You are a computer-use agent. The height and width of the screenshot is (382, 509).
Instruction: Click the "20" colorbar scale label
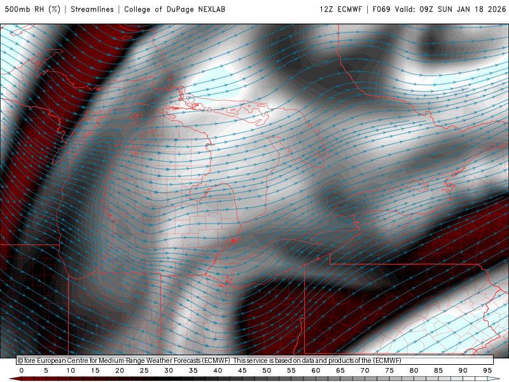pyautogui.click(x=120, y=371)
